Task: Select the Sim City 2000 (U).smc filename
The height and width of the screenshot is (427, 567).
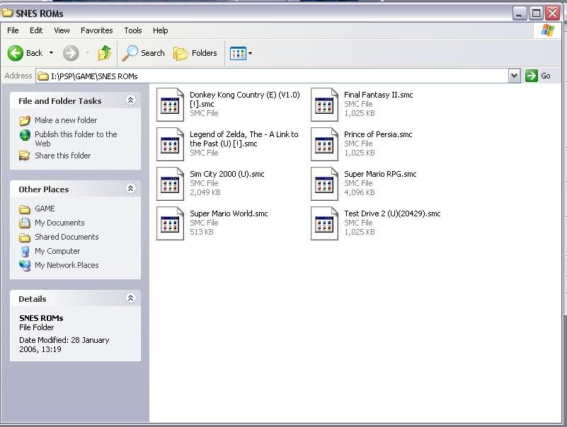Action: point(227,174)
